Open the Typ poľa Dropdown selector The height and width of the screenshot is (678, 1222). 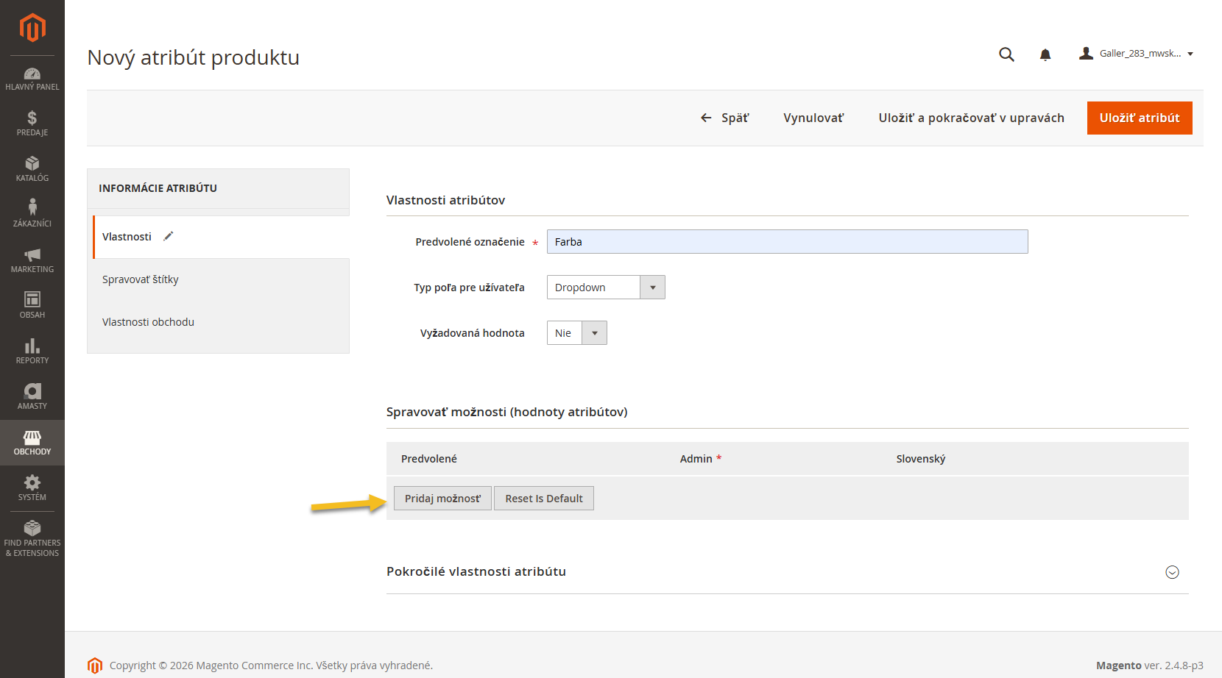coord(605,288)
